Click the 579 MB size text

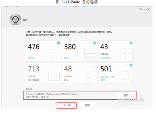pos(104,54)
